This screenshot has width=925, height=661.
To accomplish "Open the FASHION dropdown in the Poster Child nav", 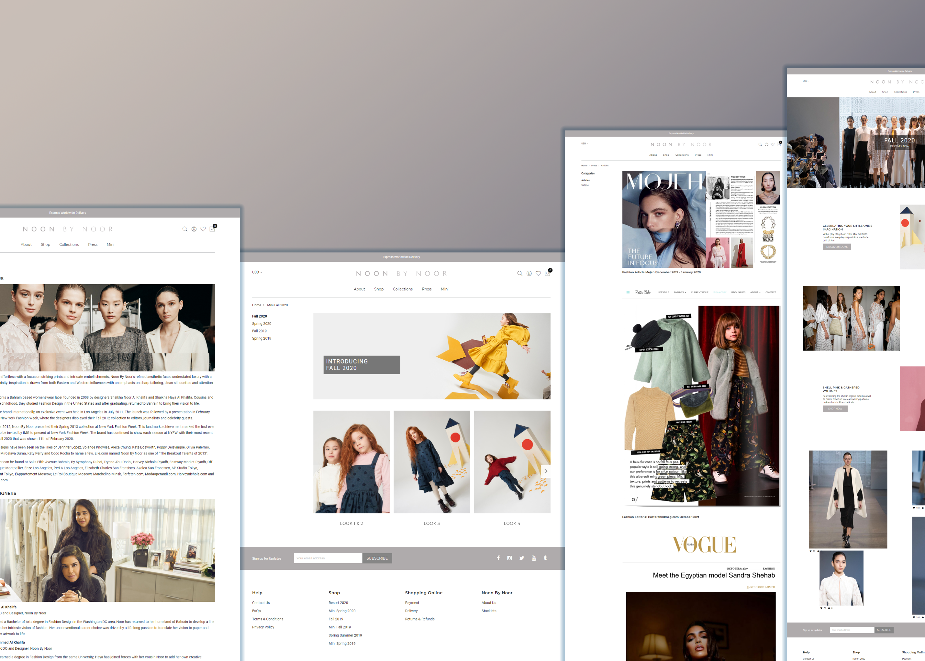I will pos(680,292).
